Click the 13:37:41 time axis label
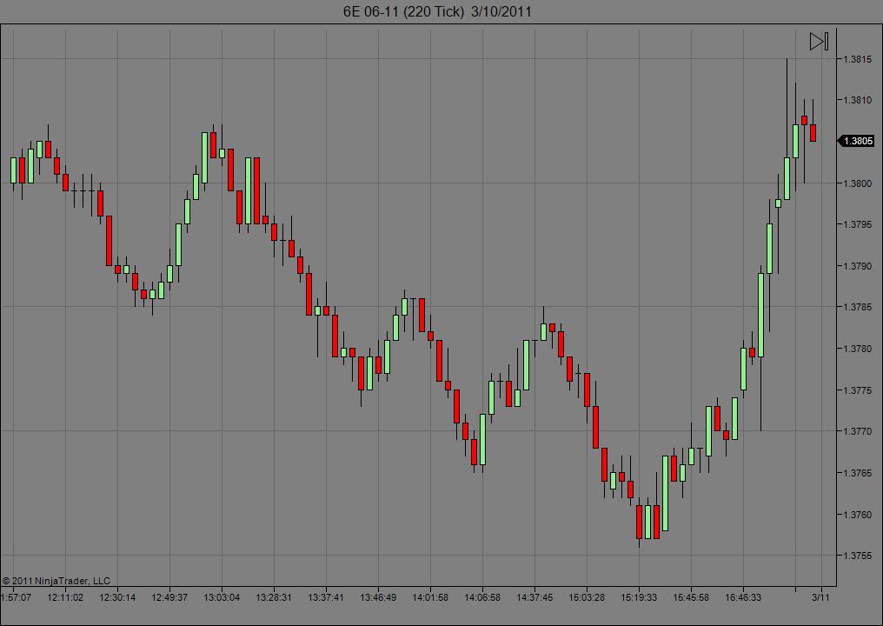 (326, 597)
